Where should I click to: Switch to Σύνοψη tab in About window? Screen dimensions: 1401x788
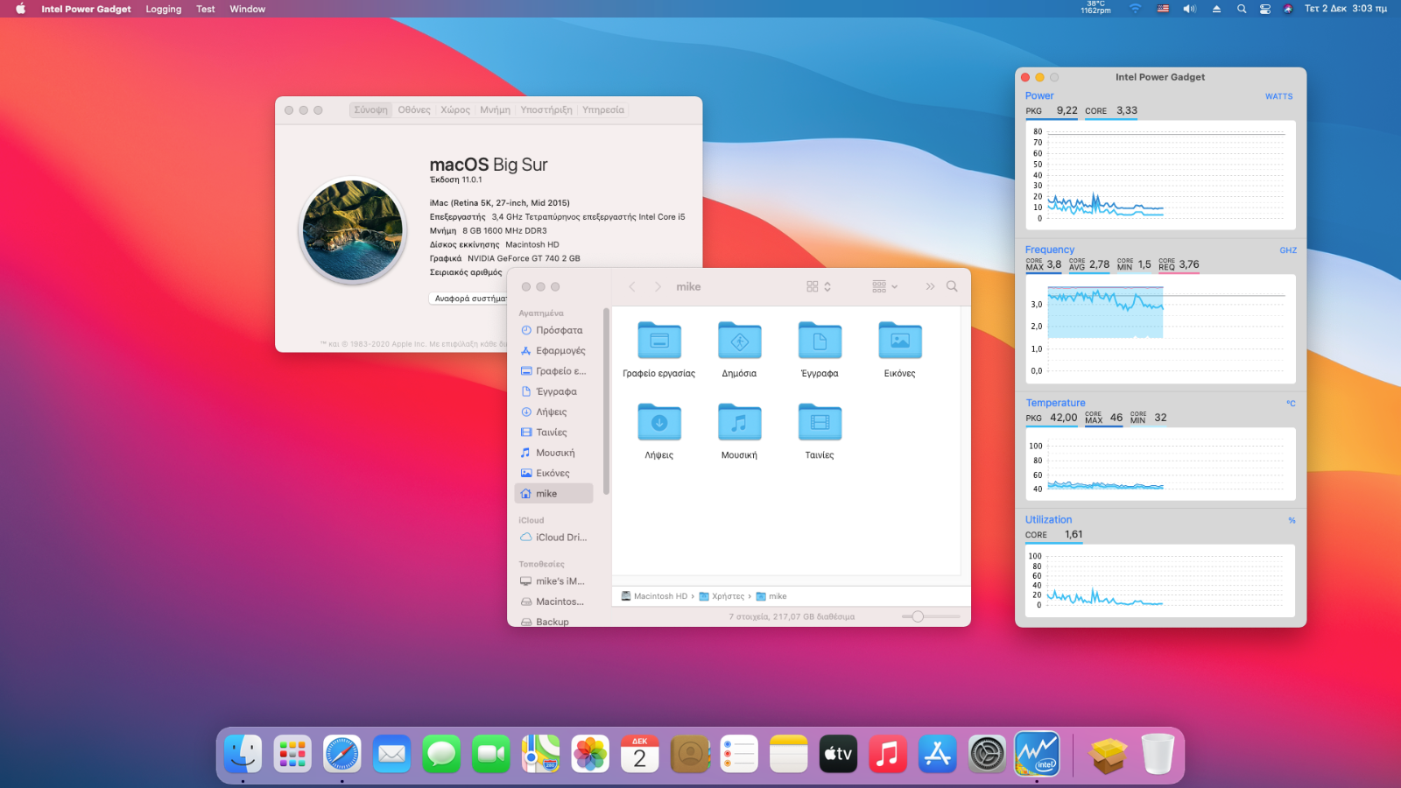tap(371, 109)
